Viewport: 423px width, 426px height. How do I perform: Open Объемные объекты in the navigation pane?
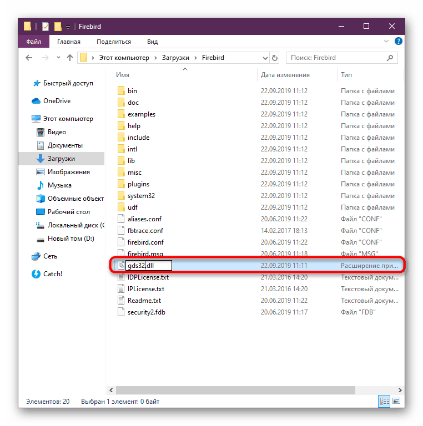(x=70, y=199)
